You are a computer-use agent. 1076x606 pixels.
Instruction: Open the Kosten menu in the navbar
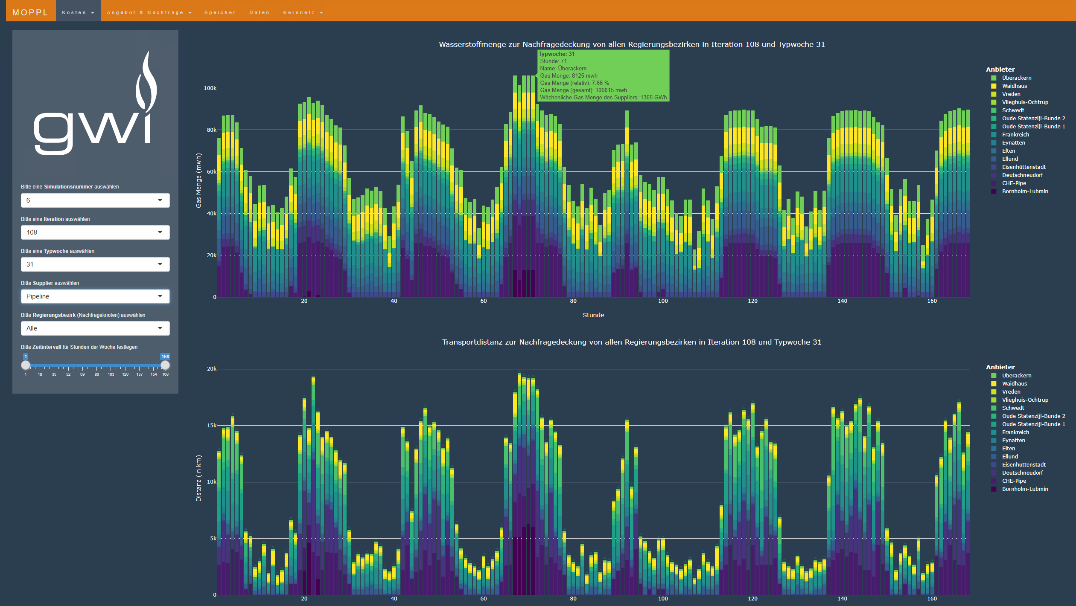(78, 12)
